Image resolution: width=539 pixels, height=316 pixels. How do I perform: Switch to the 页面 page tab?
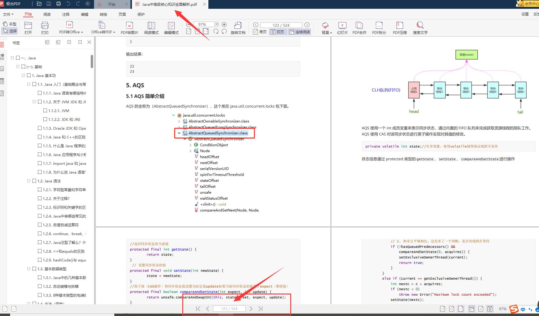point(122,14)
